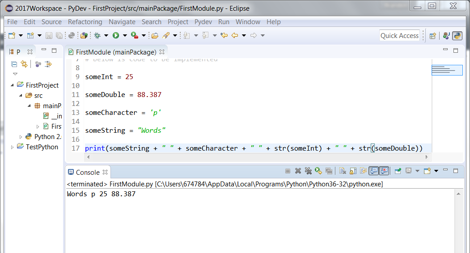Open the External Tools dropdown arrow

[x=144, y=35]
